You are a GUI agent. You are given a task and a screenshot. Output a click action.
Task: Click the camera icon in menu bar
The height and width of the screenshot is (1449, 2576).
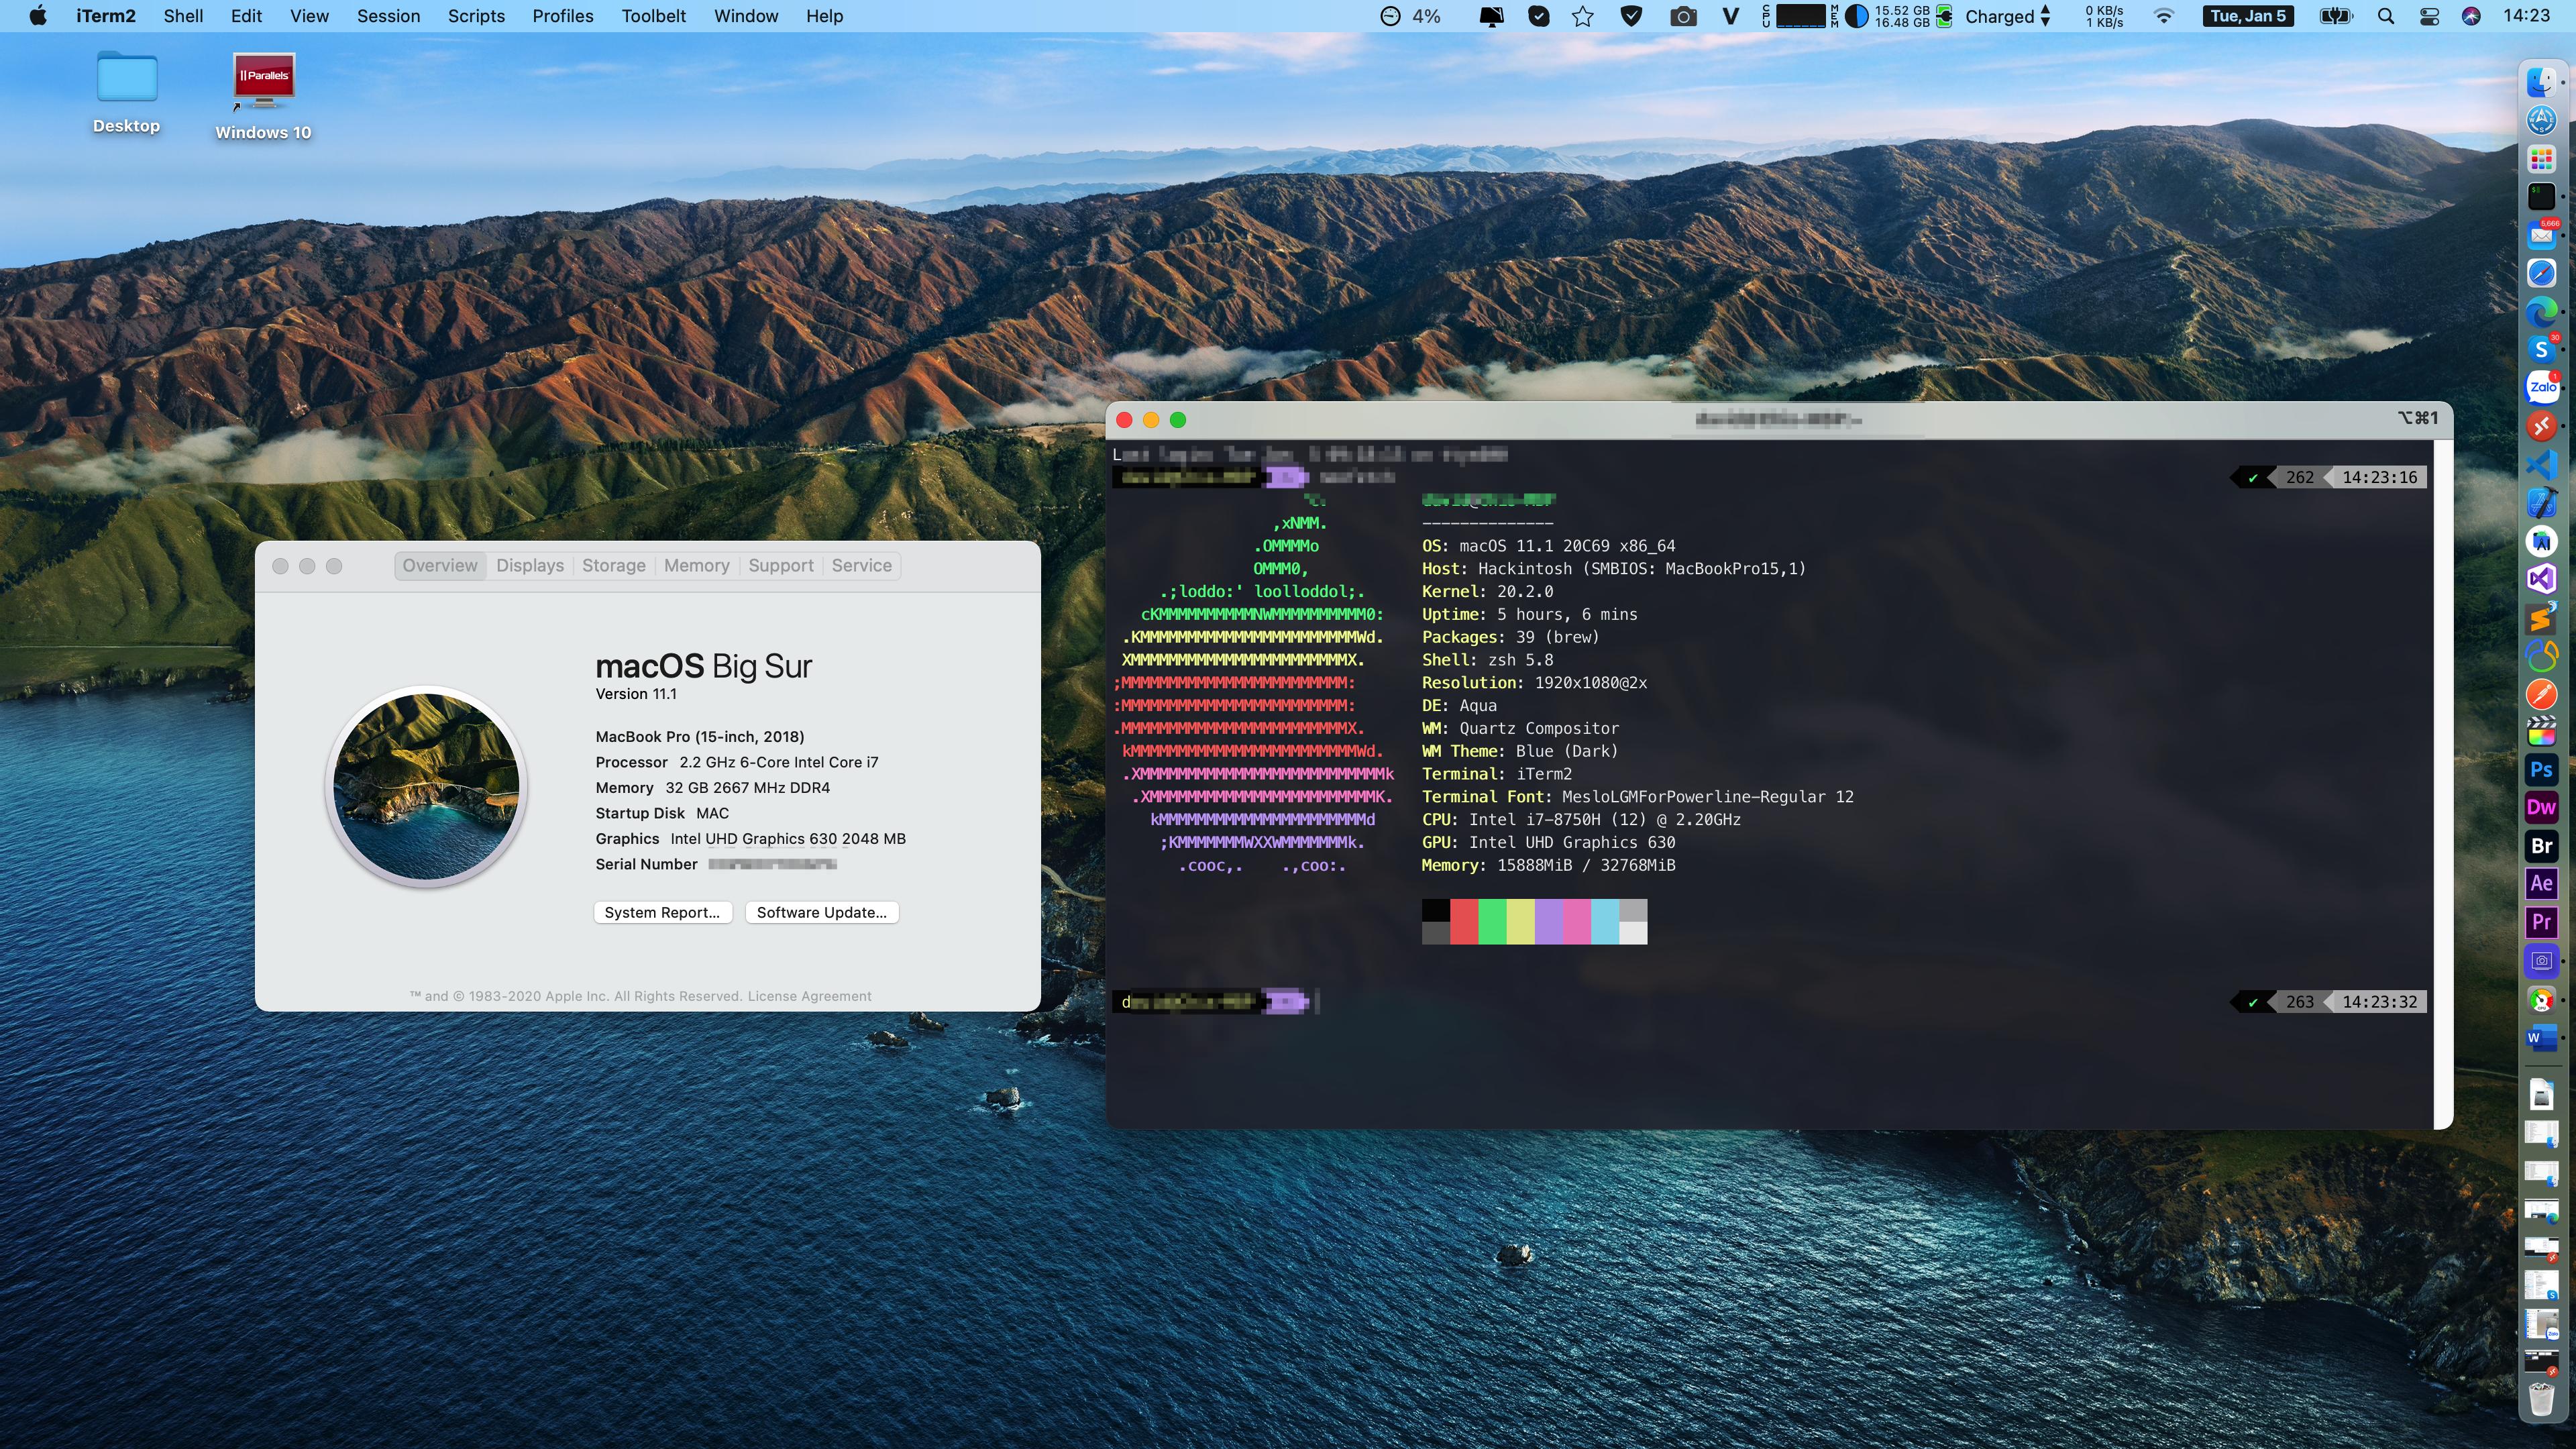coord(1683,16)
